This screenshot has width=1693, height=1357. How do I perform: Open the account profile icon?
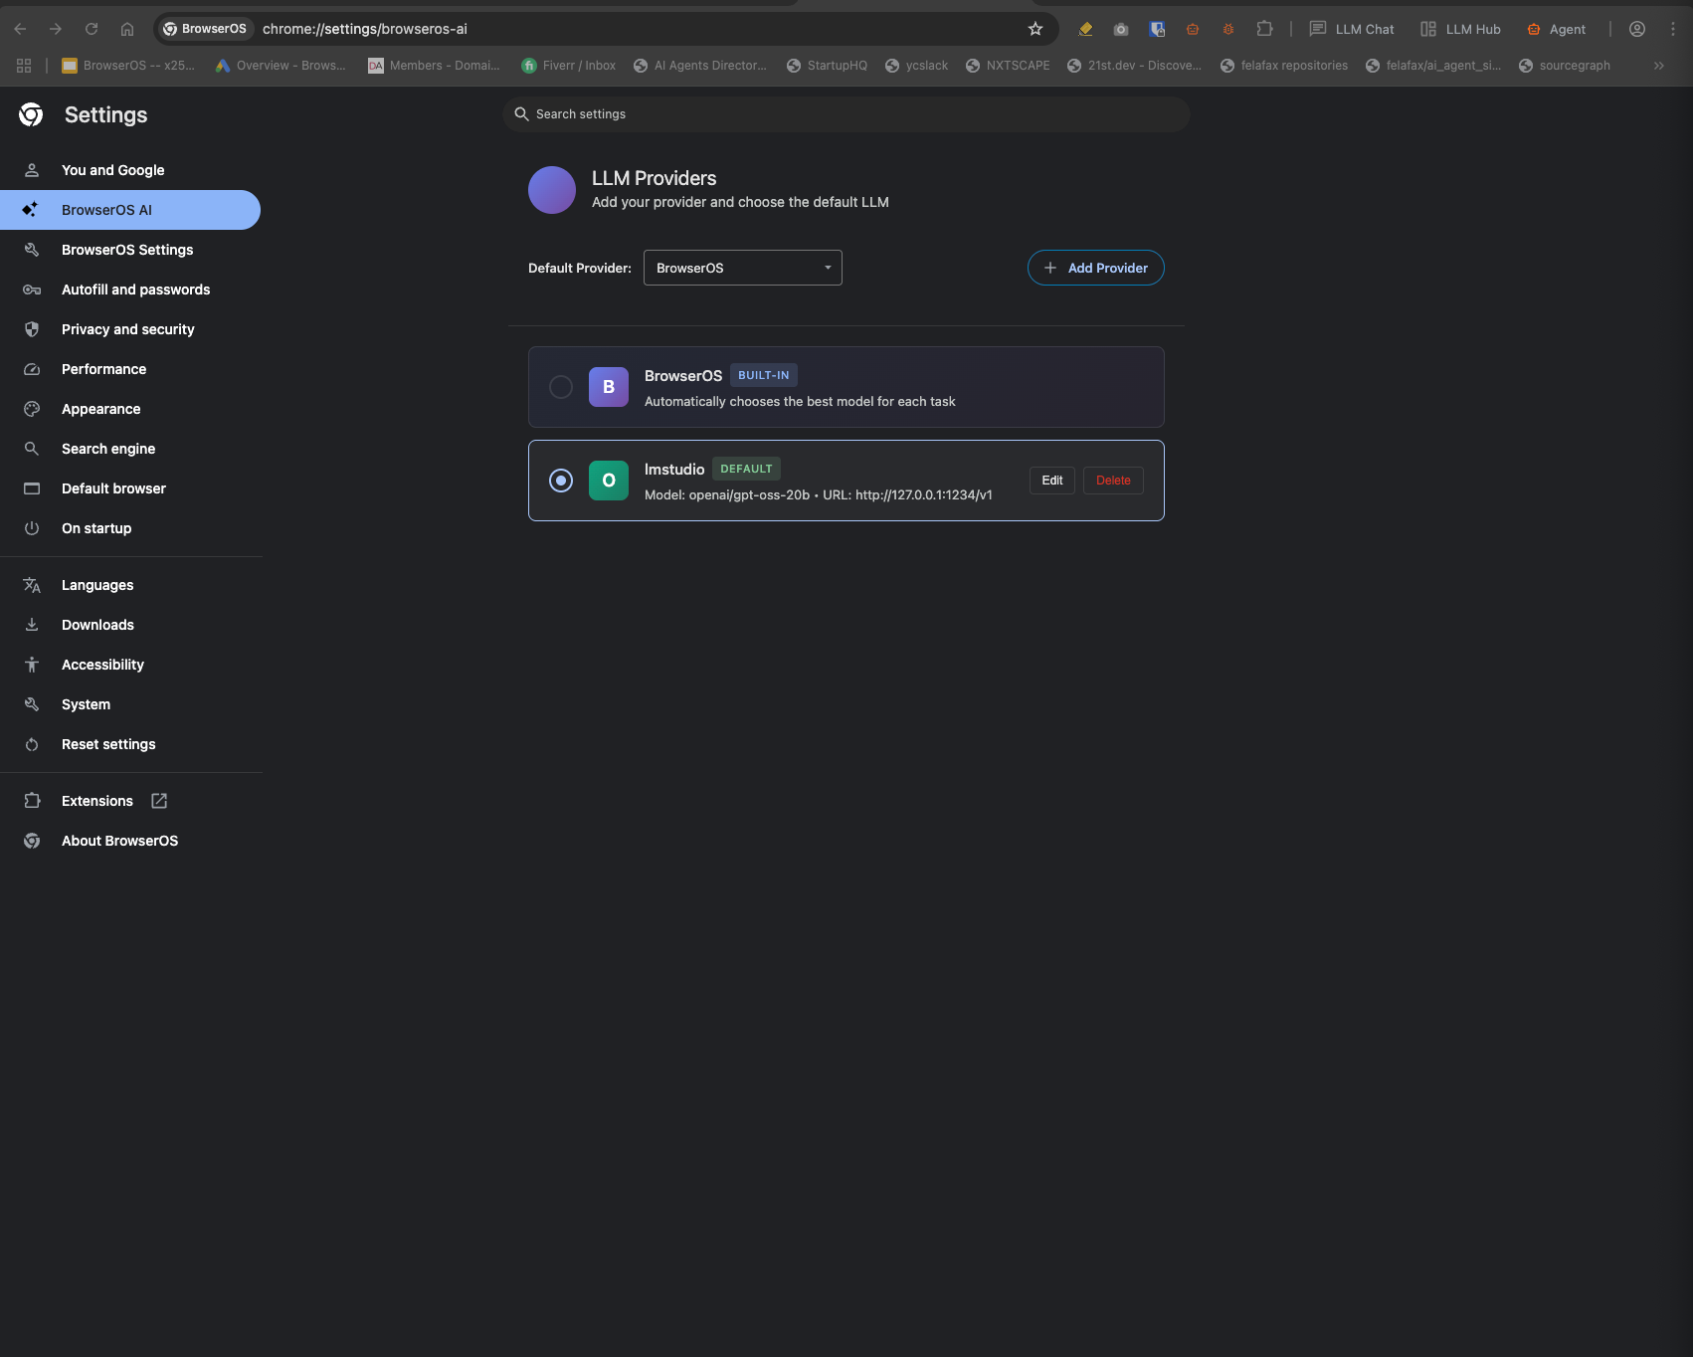tap(1636, 29)
